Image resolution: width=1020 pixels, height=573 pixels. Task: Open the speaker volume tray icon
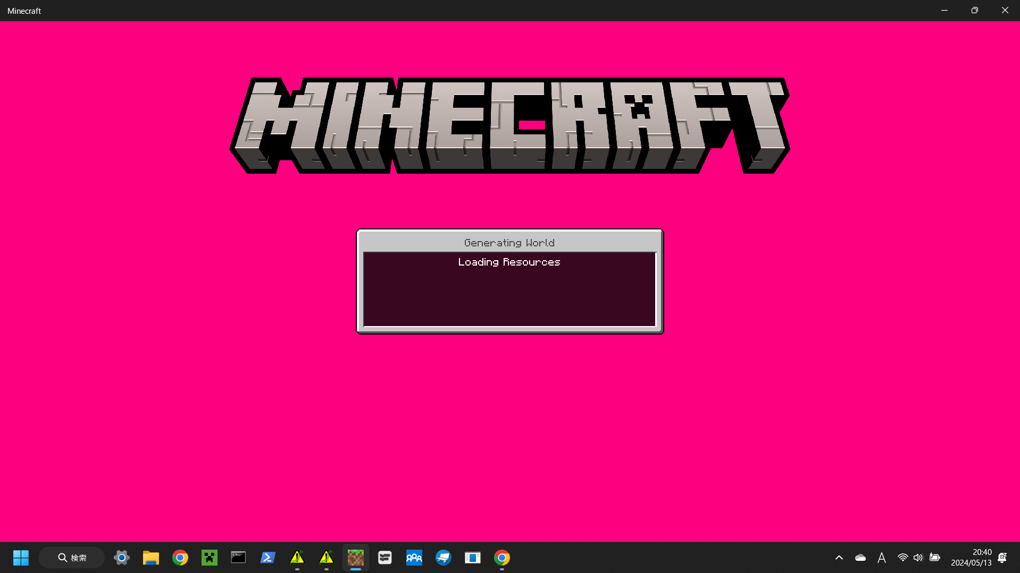tap(918, 558)
